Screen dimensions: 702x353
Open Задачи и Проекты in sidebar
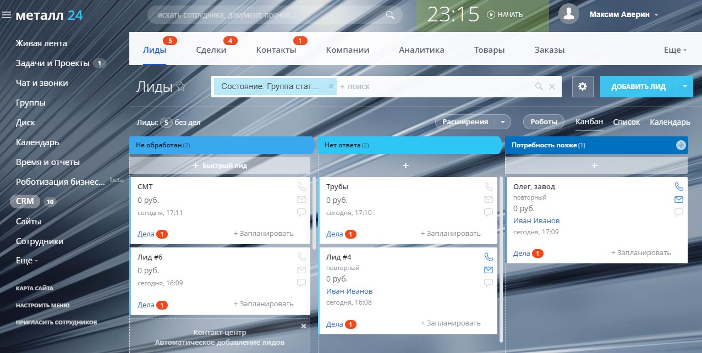click(x=52, y=63)
